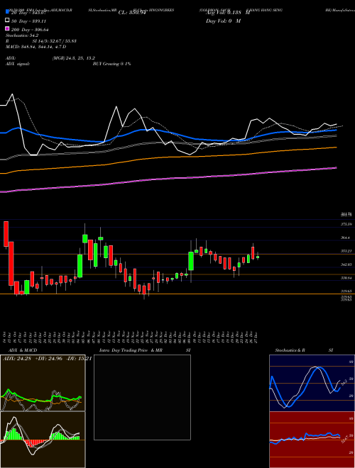Click the RSI 14/5 value '52.67 / 53.83'
Image resolution: width=355 pixels, height=468 pixels.
coord(61,41)
